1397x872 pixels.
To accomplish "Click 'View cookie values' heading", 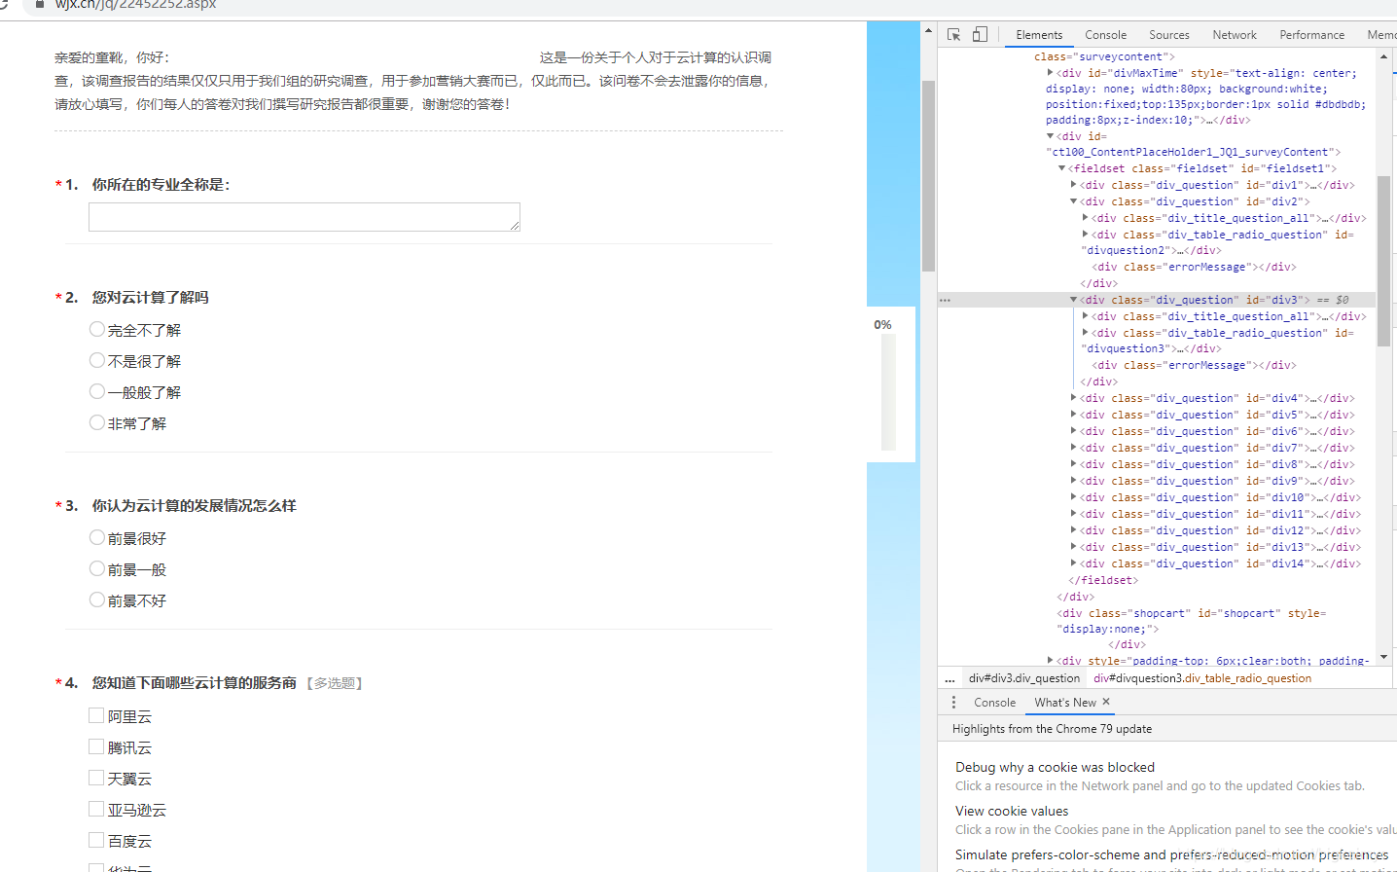I will click(x=1012, y=811).
